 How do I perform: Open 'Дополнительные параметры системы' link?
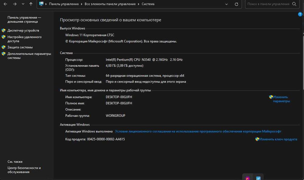point(29,56)
